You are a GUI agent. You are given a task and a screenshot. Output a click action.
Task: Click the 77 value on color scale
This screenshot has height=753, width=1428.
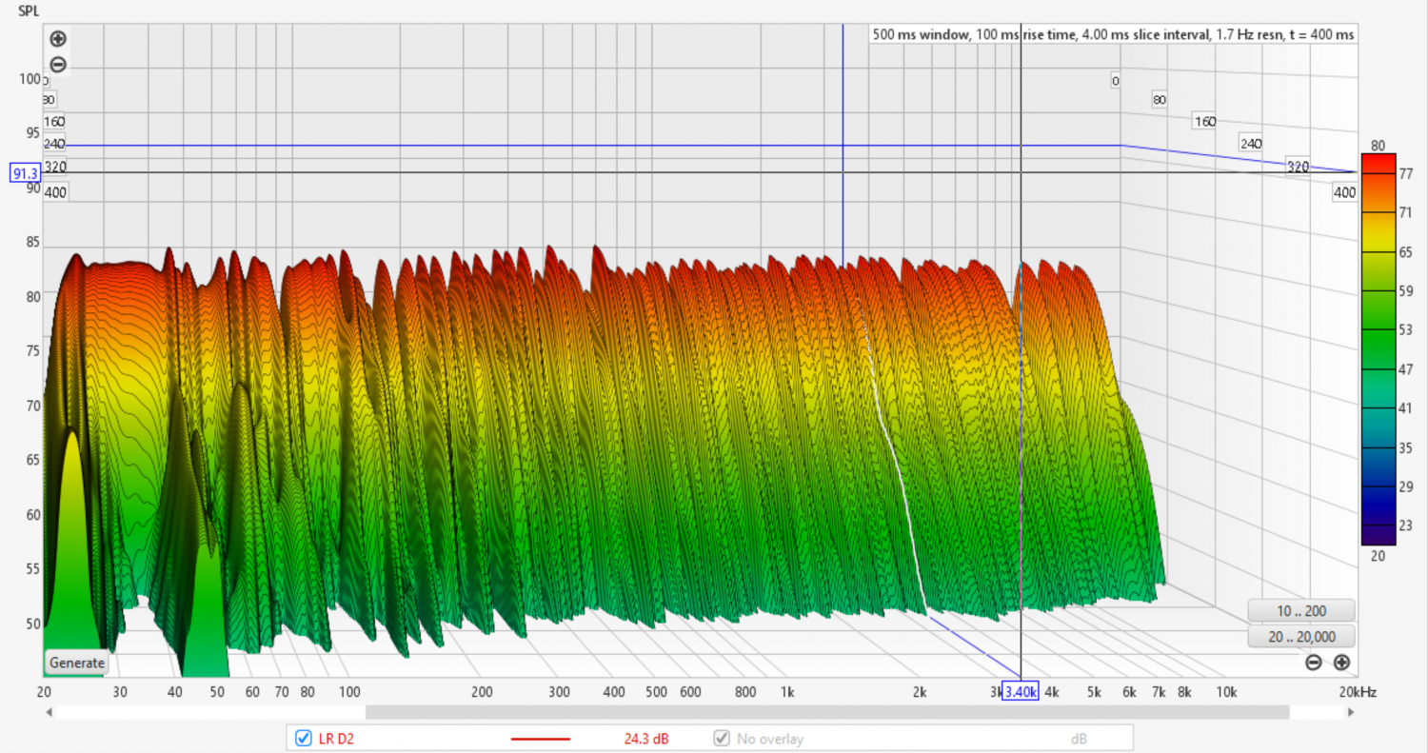coord(1404,174)
